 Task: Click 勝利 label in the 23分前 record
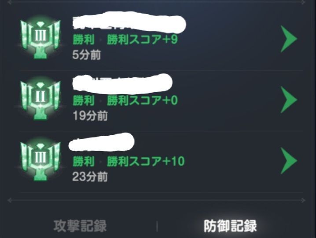(x=84, y=161)
